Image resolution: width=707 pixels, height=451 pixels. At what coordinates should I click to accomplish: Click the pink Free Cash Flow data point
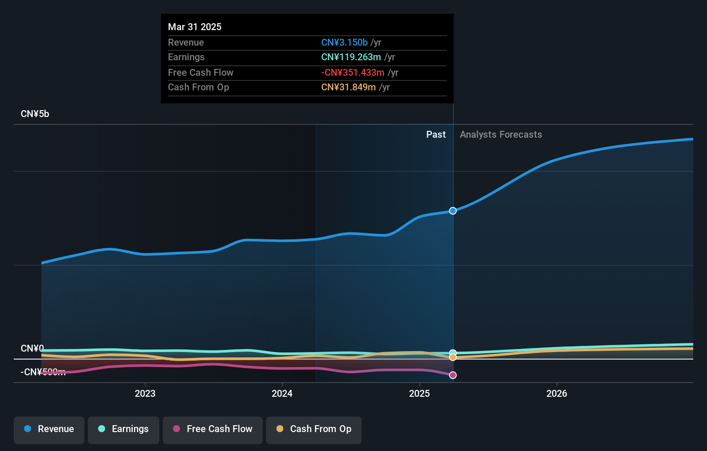(x=453, y=375)
